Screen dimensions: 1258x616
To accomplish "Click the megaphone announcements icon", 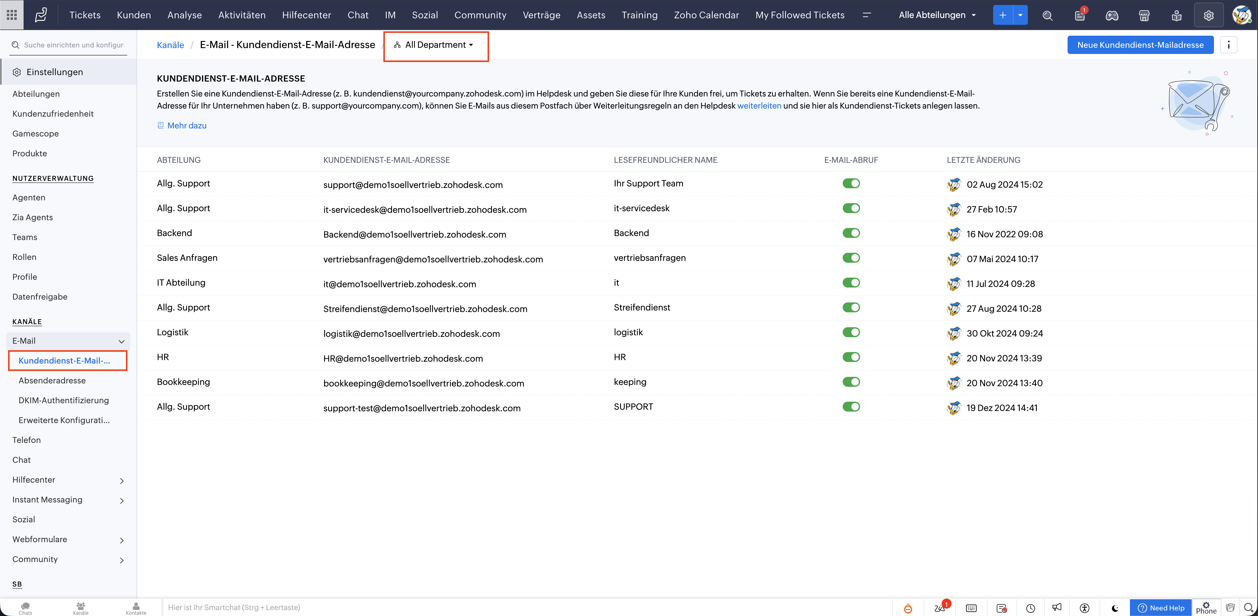I will point(1057,607).
